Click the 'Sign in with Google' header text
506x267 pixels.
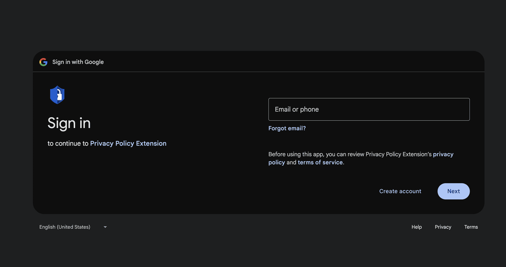click(78, 62)
